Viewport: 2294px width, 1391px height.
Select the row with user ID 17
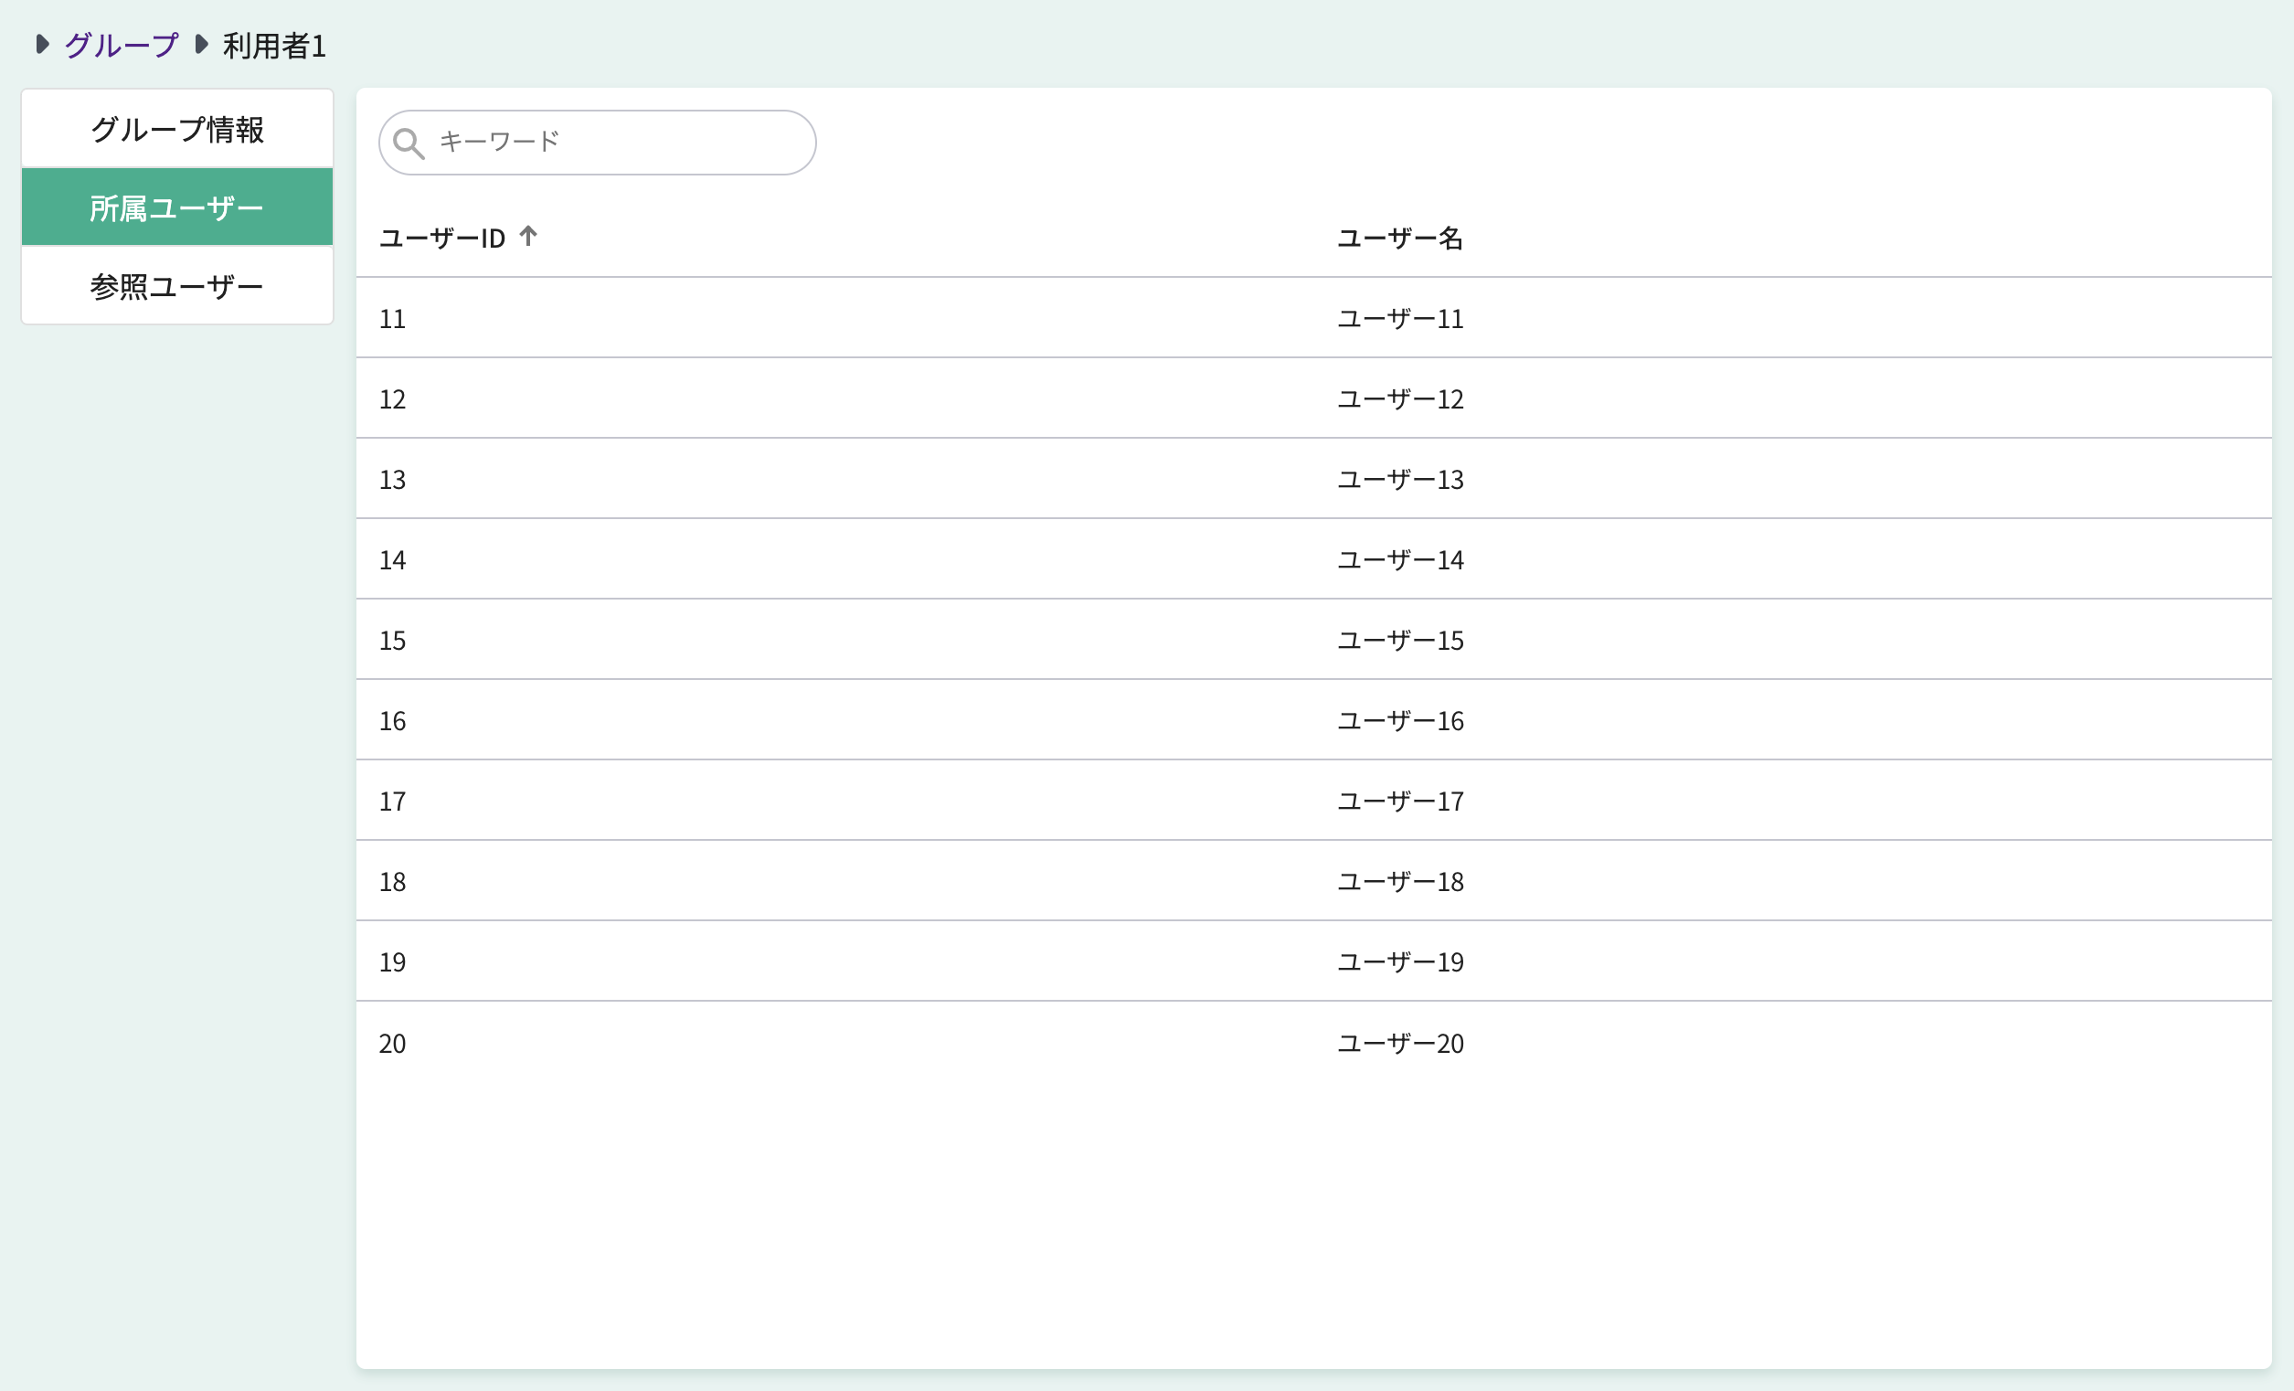pyautogui.click(x=392, y=802)
